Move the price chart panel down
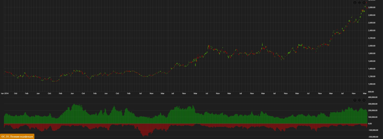 point(355,3)
